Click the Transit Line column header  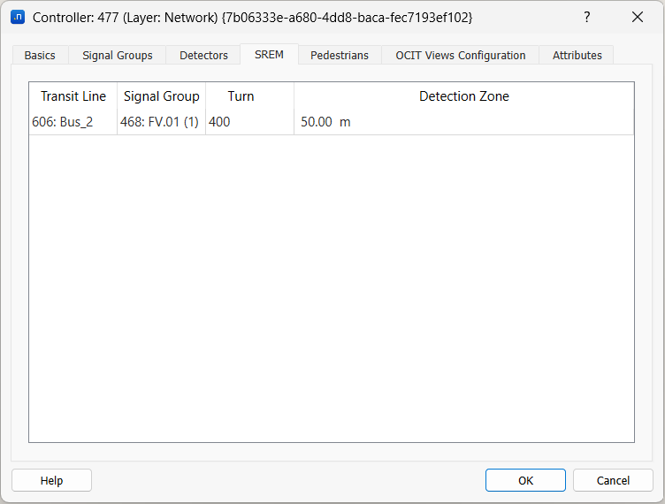tap(73, 96)
